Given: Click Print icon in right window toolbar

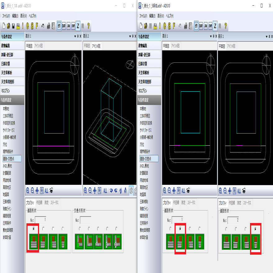Looking at the screenshot, I should point(186,26).
